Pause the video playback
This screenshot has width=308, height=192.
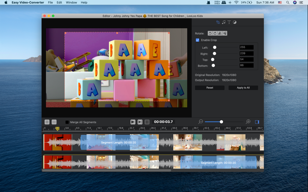click(x=147, y=122)
